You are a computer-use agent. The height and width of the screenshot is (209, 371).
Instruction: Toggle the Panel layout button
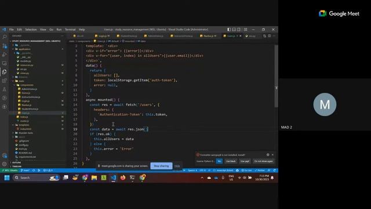[x=234, y=30]
